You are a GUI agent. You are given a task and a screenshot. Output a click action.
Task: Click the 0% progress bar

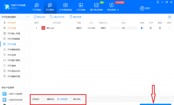[124, 28]
